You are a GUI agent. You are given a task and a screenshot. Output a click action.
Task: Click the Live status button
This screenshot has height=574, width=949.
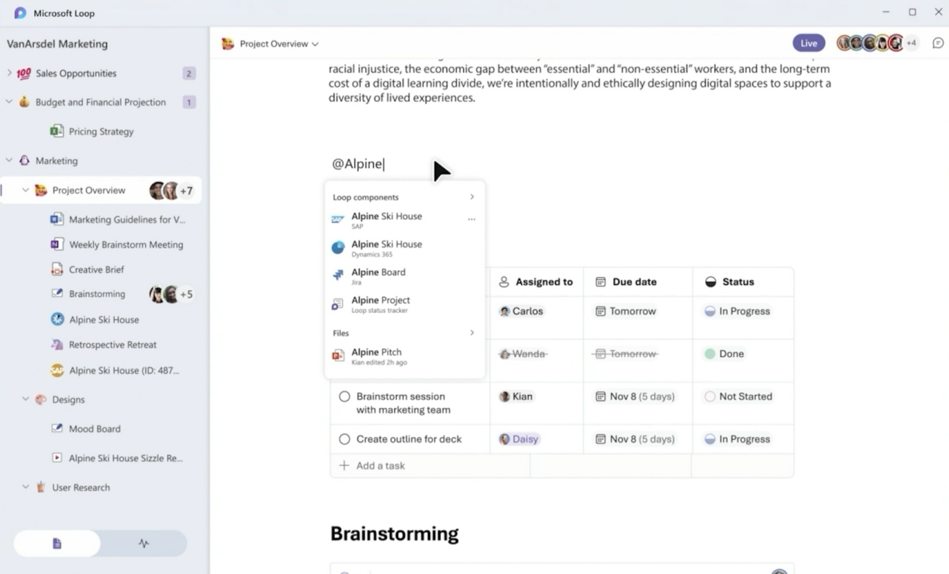click(809, 43)
